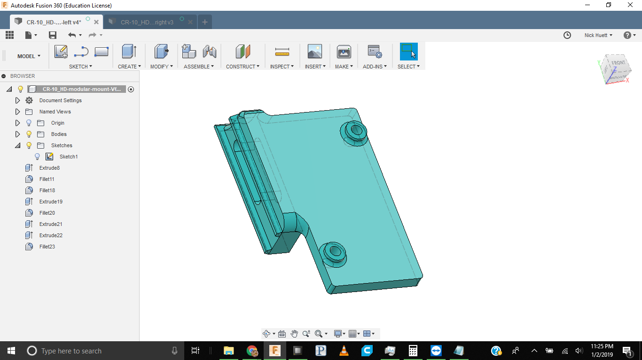Open a new design tab with plus

(205, 22)
